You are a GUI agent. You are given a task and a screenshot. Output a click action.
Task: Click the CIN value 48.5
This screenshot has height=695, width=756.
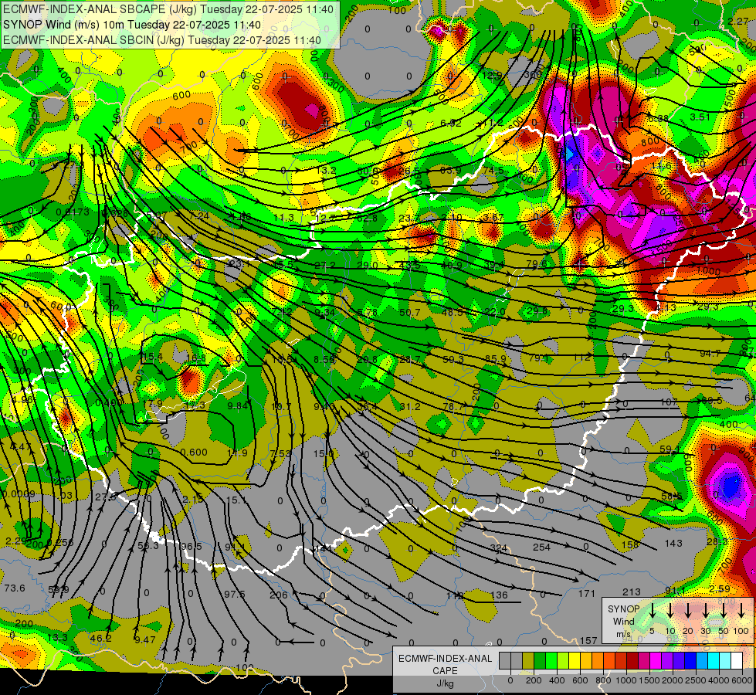pyautogui.click(x=453, y=312)
